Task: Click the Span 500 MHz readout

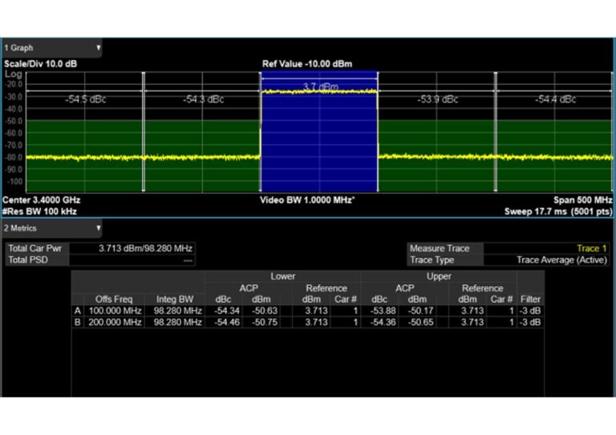Action: [x=582, y=200]
